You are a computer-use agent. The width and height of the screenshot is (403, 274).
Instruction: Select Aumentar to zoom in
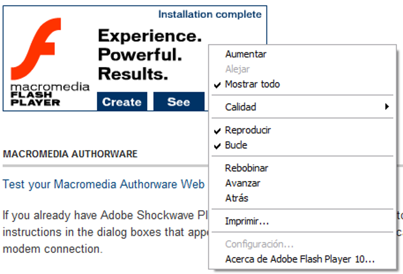point(246,54)
